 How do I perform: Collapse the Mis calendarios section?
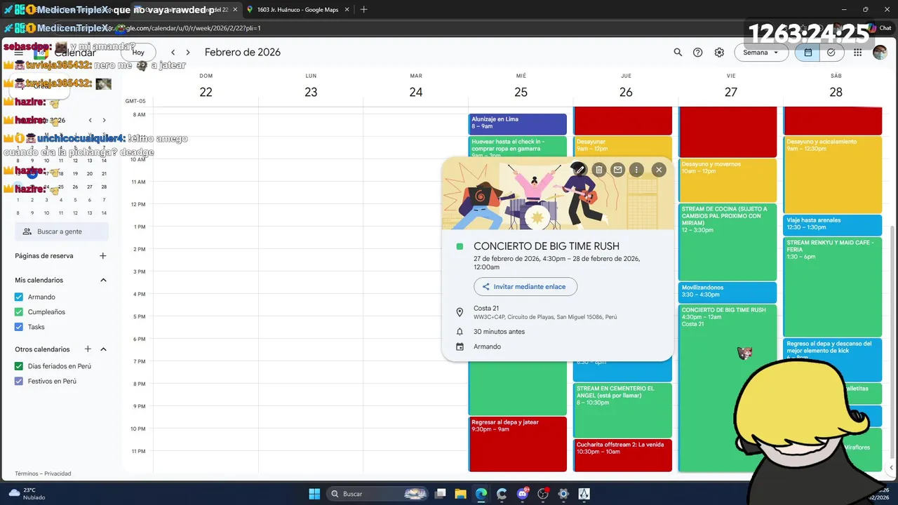pyautogui.click(x=103, y=281)
